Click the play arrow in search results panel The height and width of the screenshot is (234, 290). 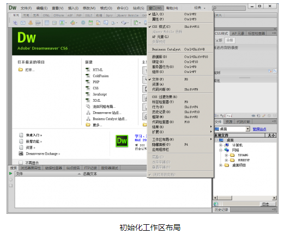(10, 174)
